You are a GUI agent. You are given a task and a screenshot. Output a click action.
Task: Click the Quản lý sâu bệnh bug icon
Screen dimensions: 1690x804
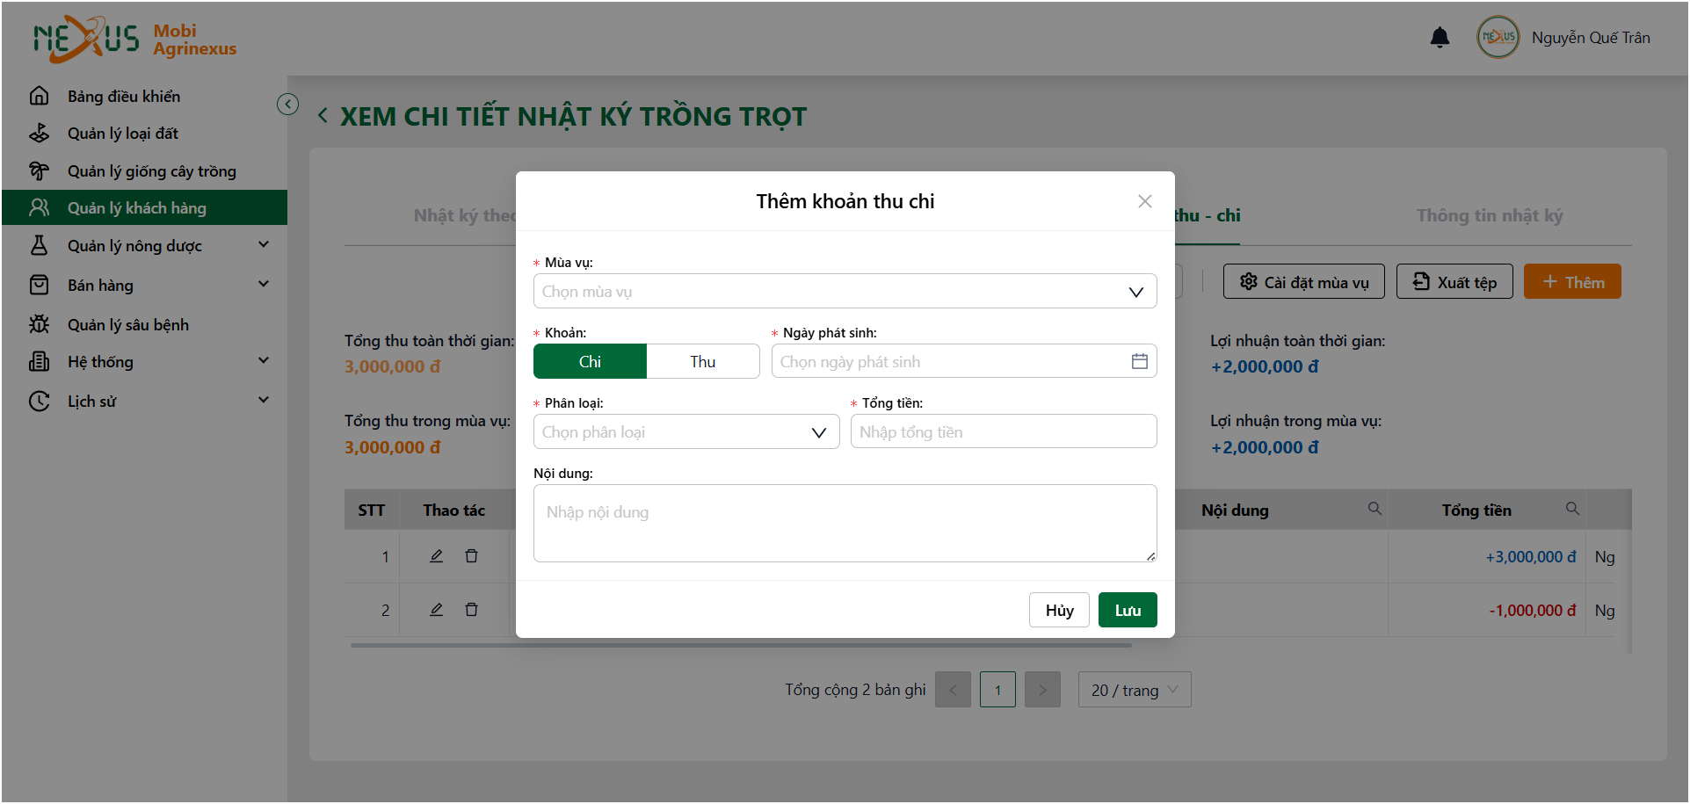(x=40, y=324)
